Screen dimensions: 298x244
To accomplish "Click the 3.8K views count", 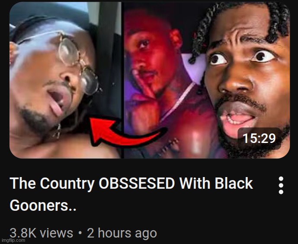I will [x=41, y=233].
